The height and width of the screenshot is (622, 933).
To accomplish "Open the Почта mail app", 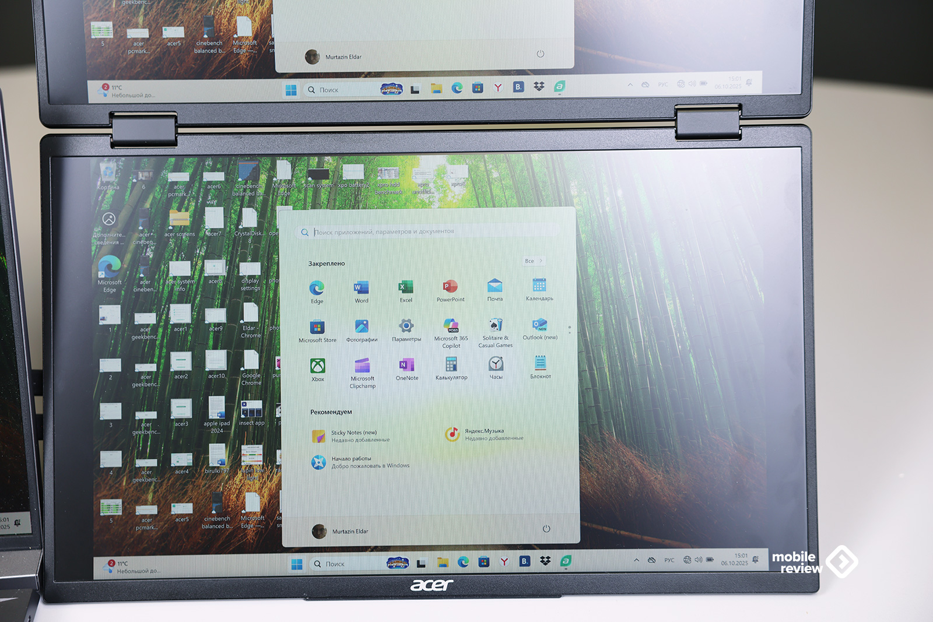I will coord(494,289).
